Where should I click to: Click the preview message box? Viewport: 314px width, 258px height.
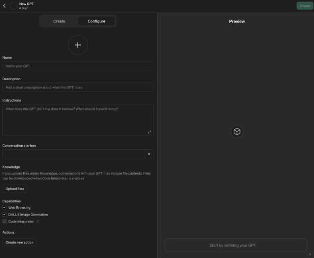[x=236, y=245]
